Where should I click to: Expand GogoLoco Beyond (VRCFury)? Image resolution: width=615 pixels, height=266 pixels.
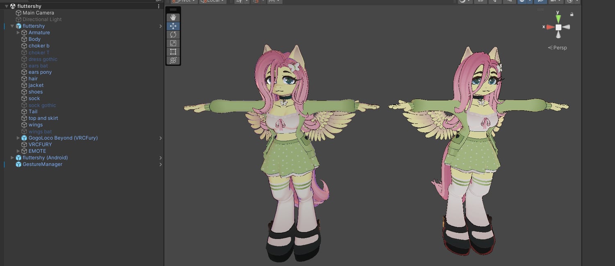point(18,138)
